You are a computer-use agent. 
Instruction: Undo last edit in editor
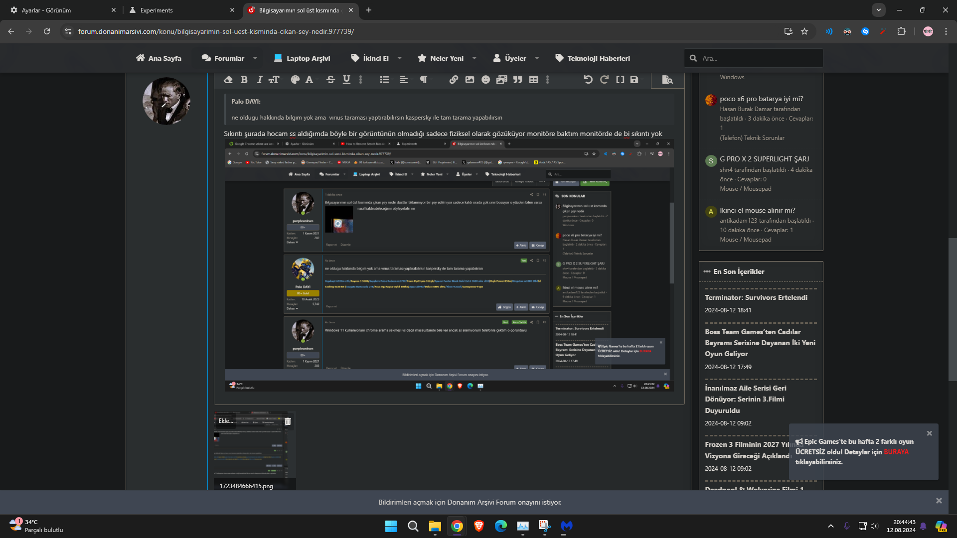(588, 80)
